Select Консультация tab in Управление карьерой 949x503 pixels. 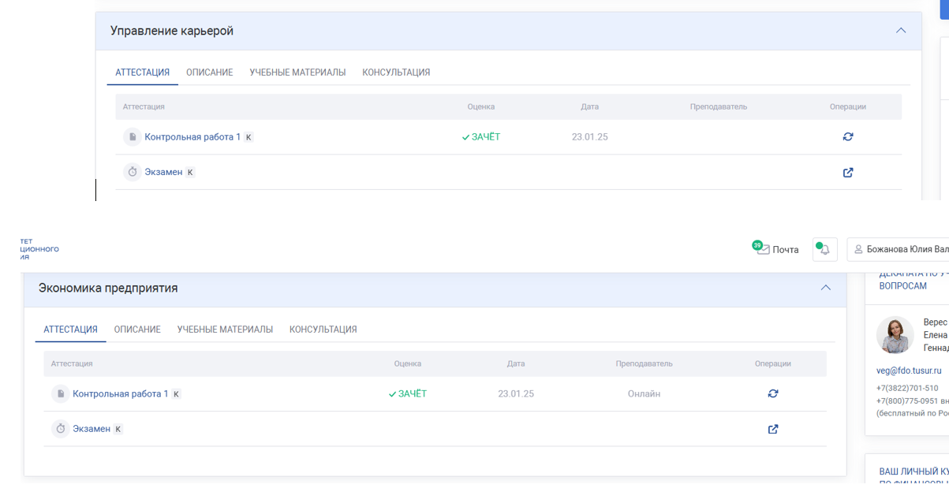[x=396, y=73]
